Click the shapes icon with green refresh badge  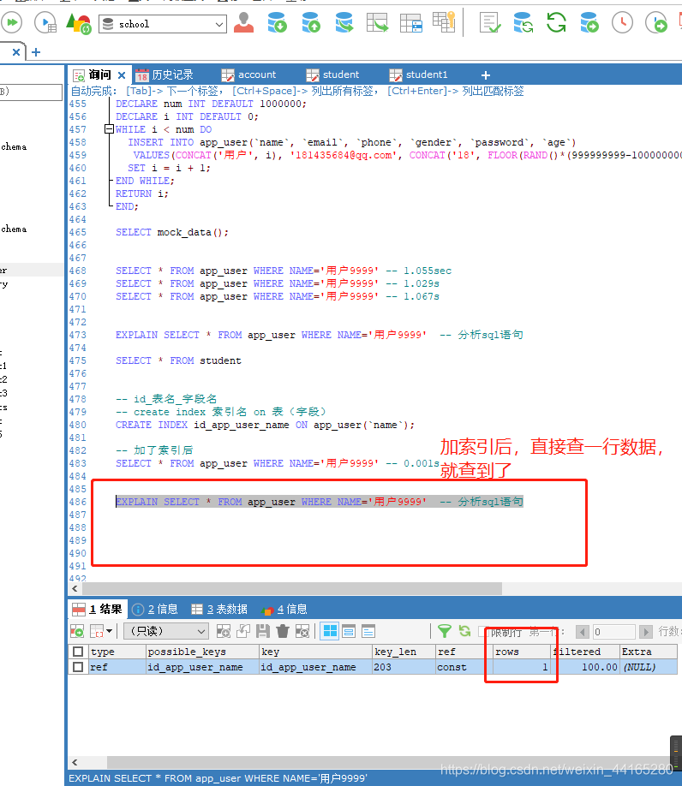pos(79,23)
